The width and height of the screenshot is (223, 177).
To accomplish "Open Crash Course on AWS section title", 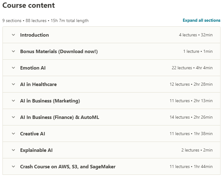I will (x=68, y=167).
